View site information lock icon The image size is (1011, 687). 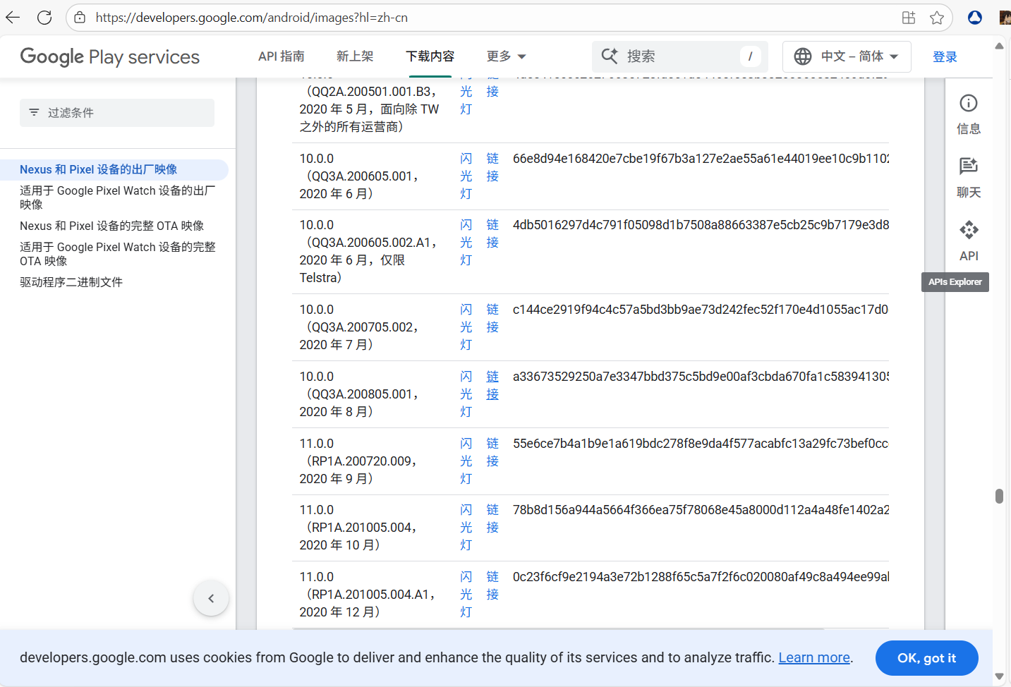coord(80,18)
